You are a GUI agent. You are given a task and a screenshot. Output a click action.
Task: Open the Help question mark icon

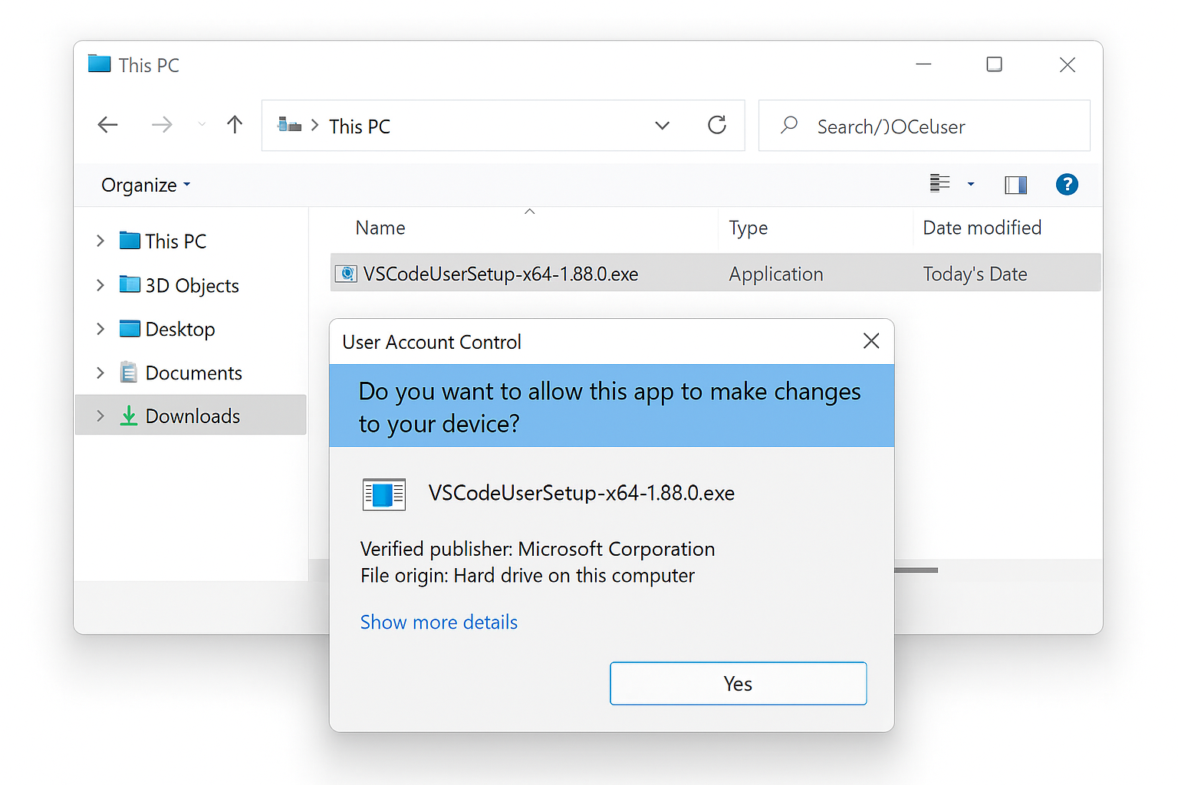coord(1067,184)
